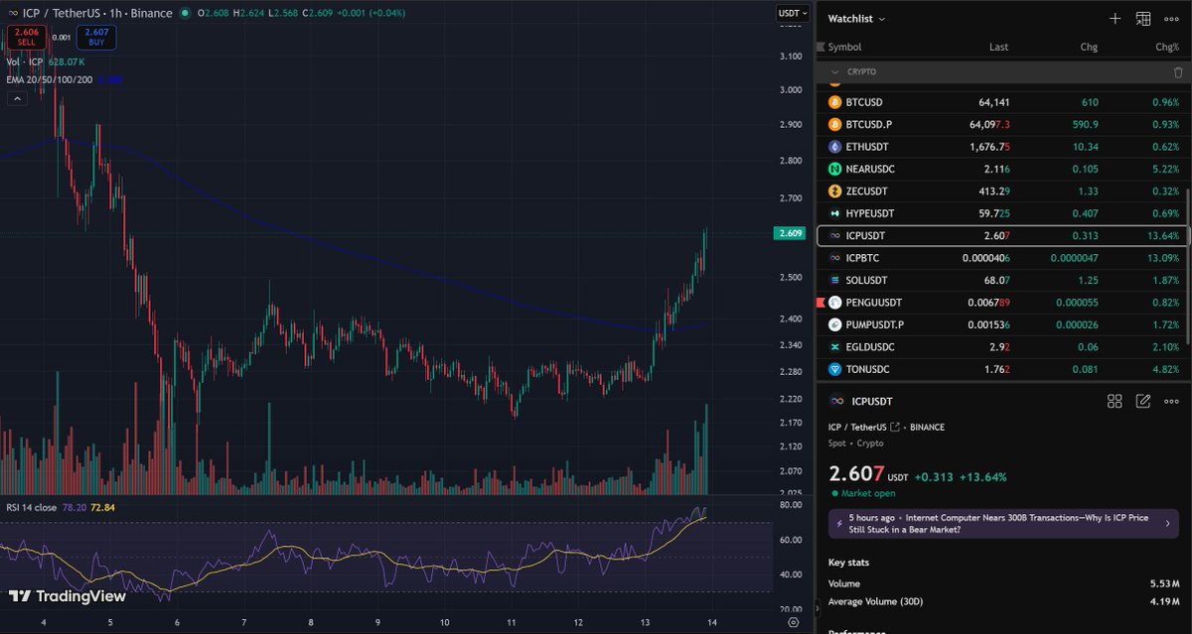Click the Average Volume (30D) stat row
This screenshot has height=634, width=1192.
1003,601
